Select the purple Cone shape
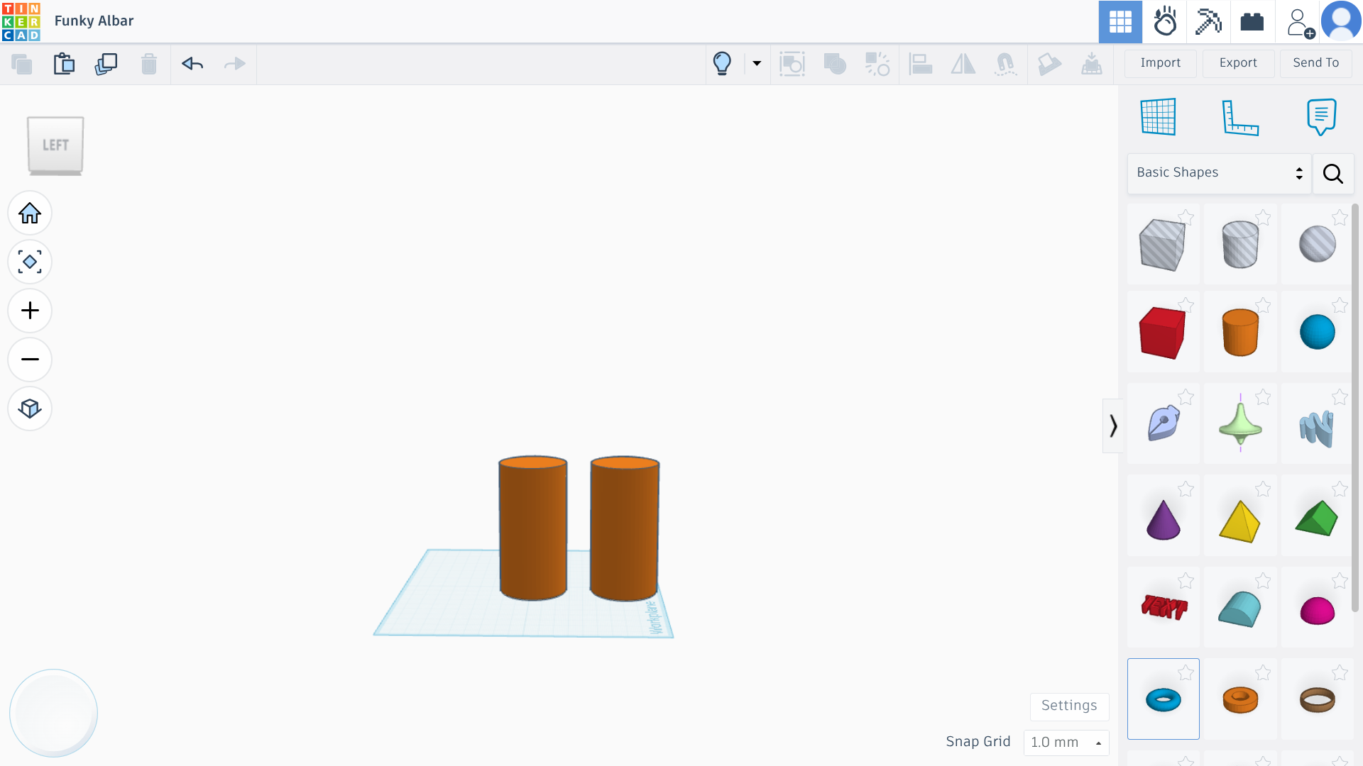This screenshot has height=766, width=1363. (1162, 520)
